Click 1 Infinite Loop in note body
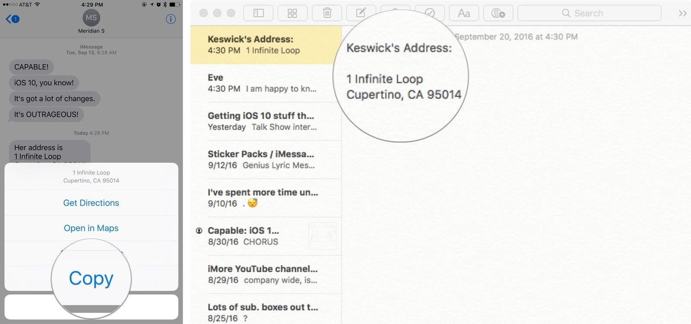The image size is (691, 324). coord(385,79)
